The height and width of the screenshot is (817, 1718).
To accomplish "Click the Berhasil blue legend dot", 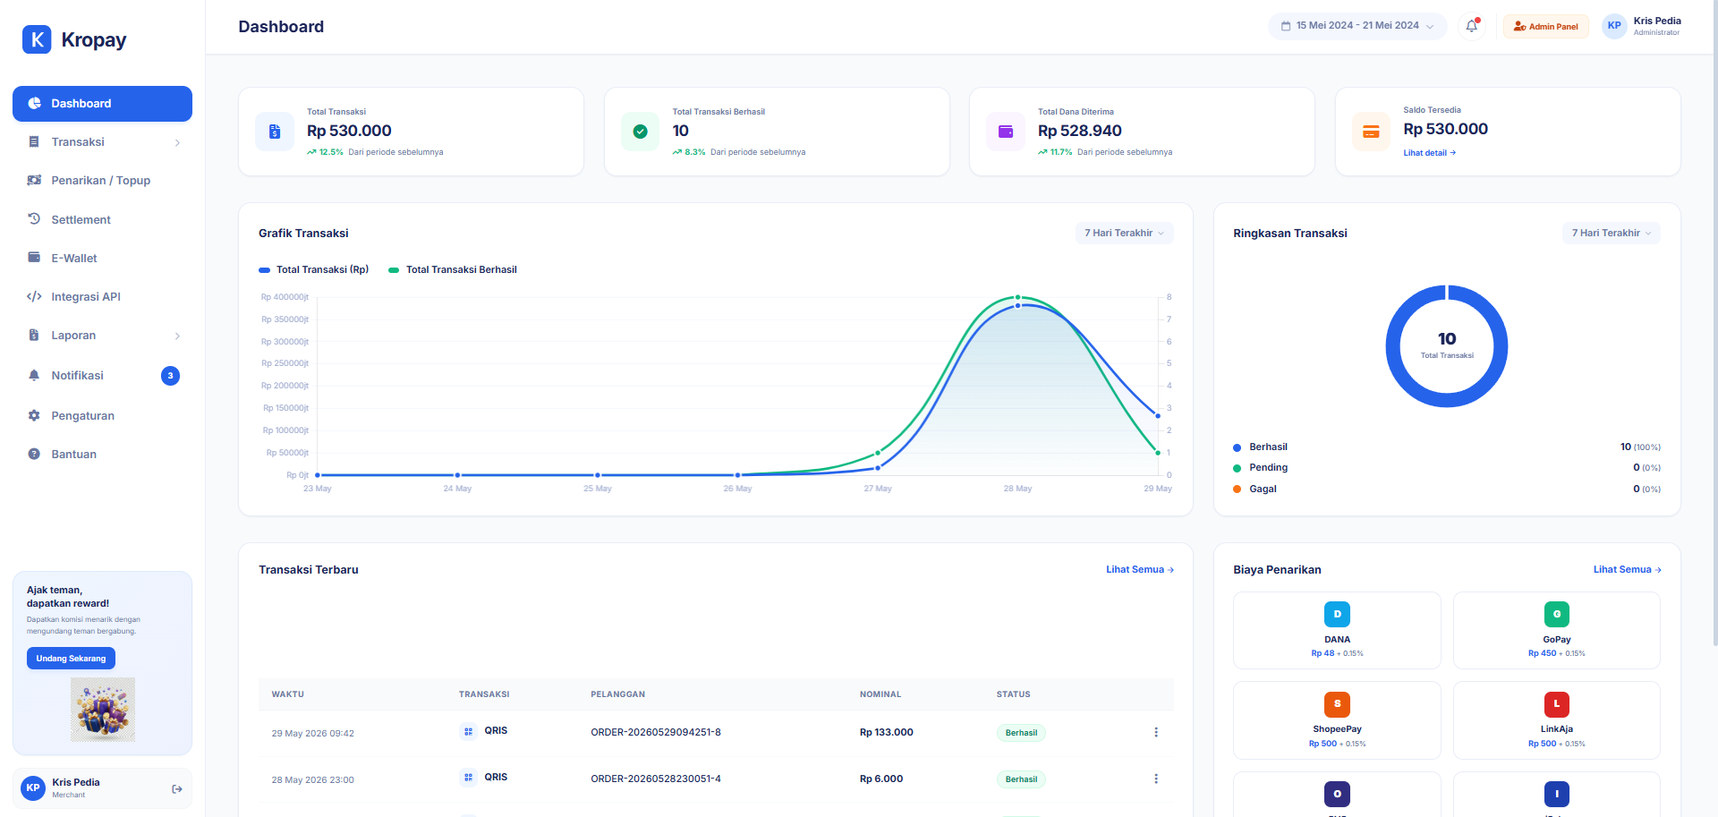I will pyautogui.click(x=1237, y=447).
